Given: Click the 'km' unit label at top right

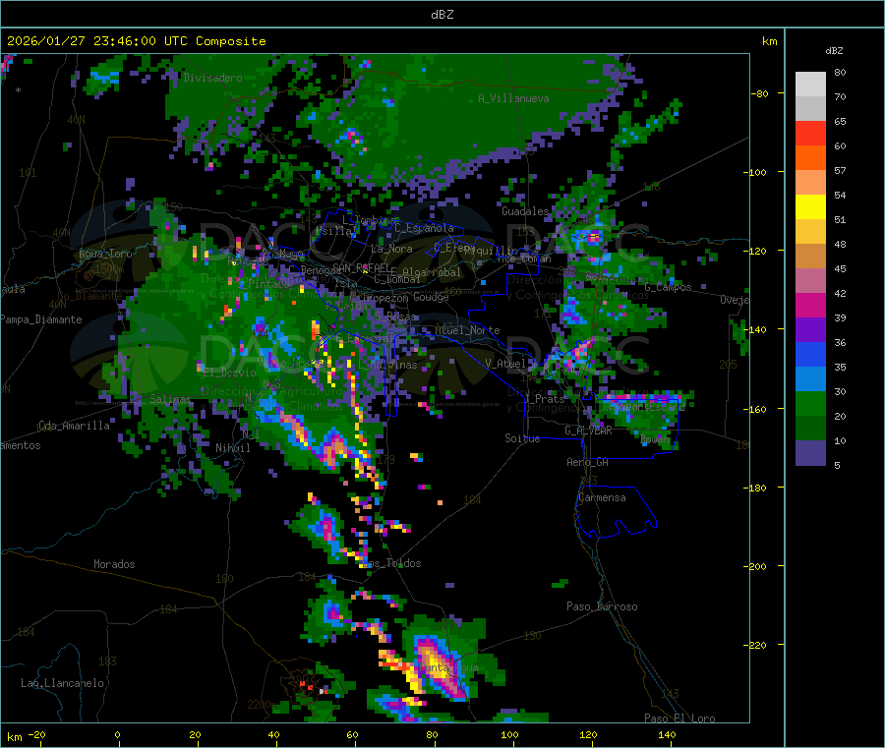Looking at the screenshot, I should coord(769,41).
